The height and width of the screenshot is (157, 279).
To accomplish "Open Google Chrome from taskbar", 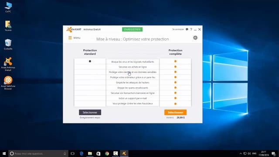I will pyautogui.click(x=107, y=154).
